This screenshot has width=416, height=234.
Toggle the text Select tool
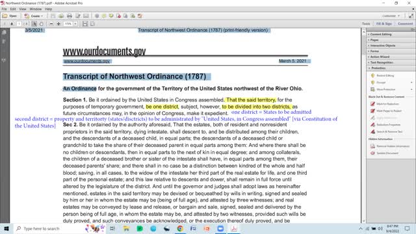click(x=34, y=24)
